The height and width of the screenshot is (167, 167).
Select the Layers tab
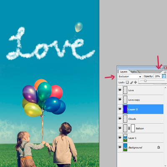tap(124, 72)
